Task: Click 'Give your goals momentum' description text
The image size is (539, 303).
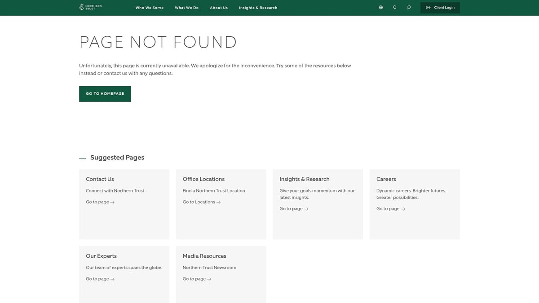Action: pos(317,194)
